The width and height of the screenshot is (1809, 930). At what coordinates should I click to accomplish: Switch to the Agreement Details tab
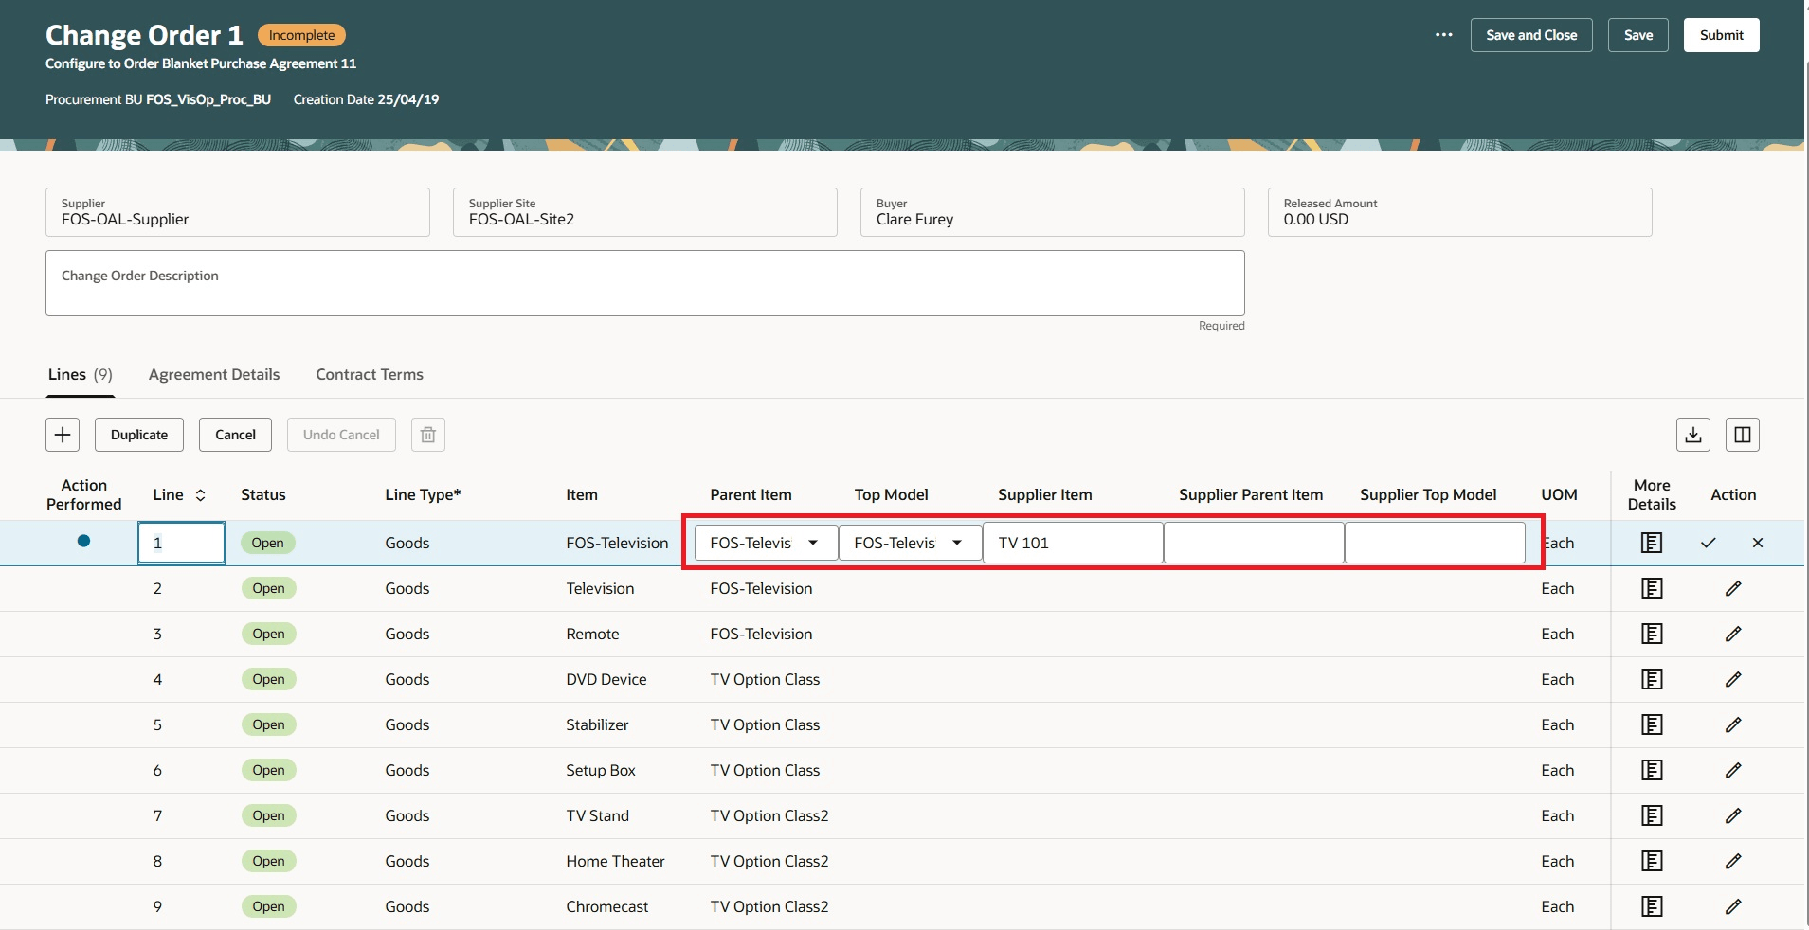(213, 374)
